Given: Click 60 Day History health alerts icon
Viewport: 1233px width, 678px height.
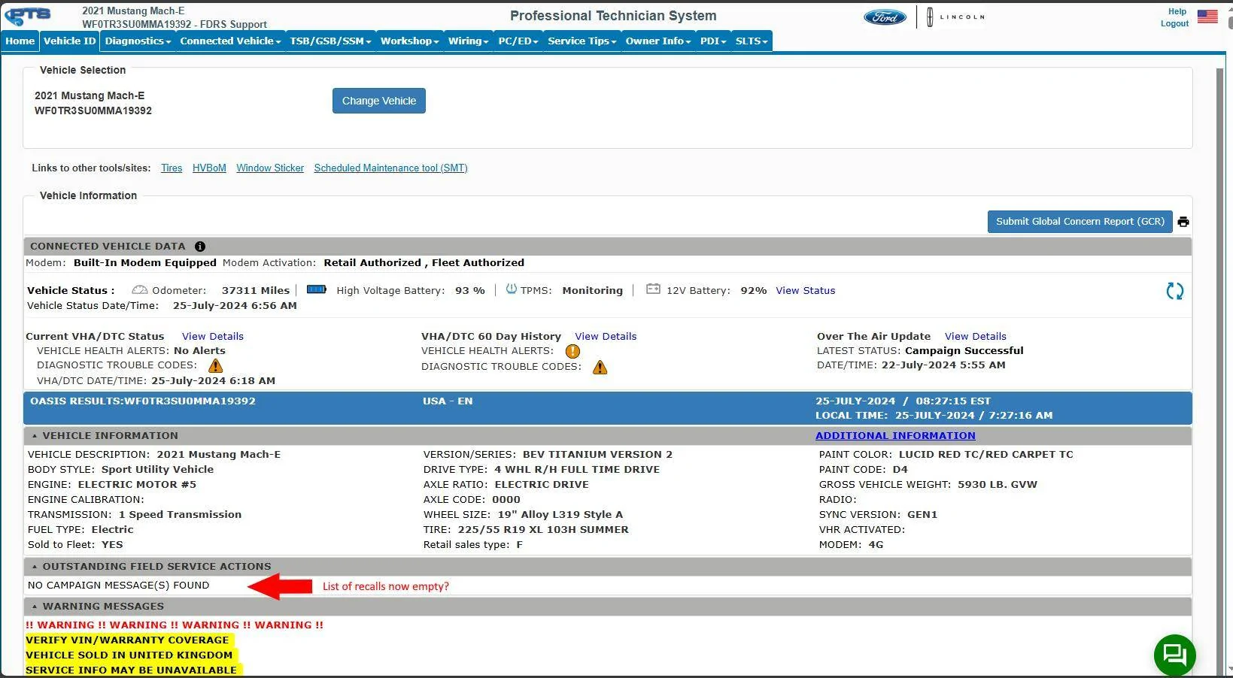Looking at the screenshot, I should tap(572, 351).
